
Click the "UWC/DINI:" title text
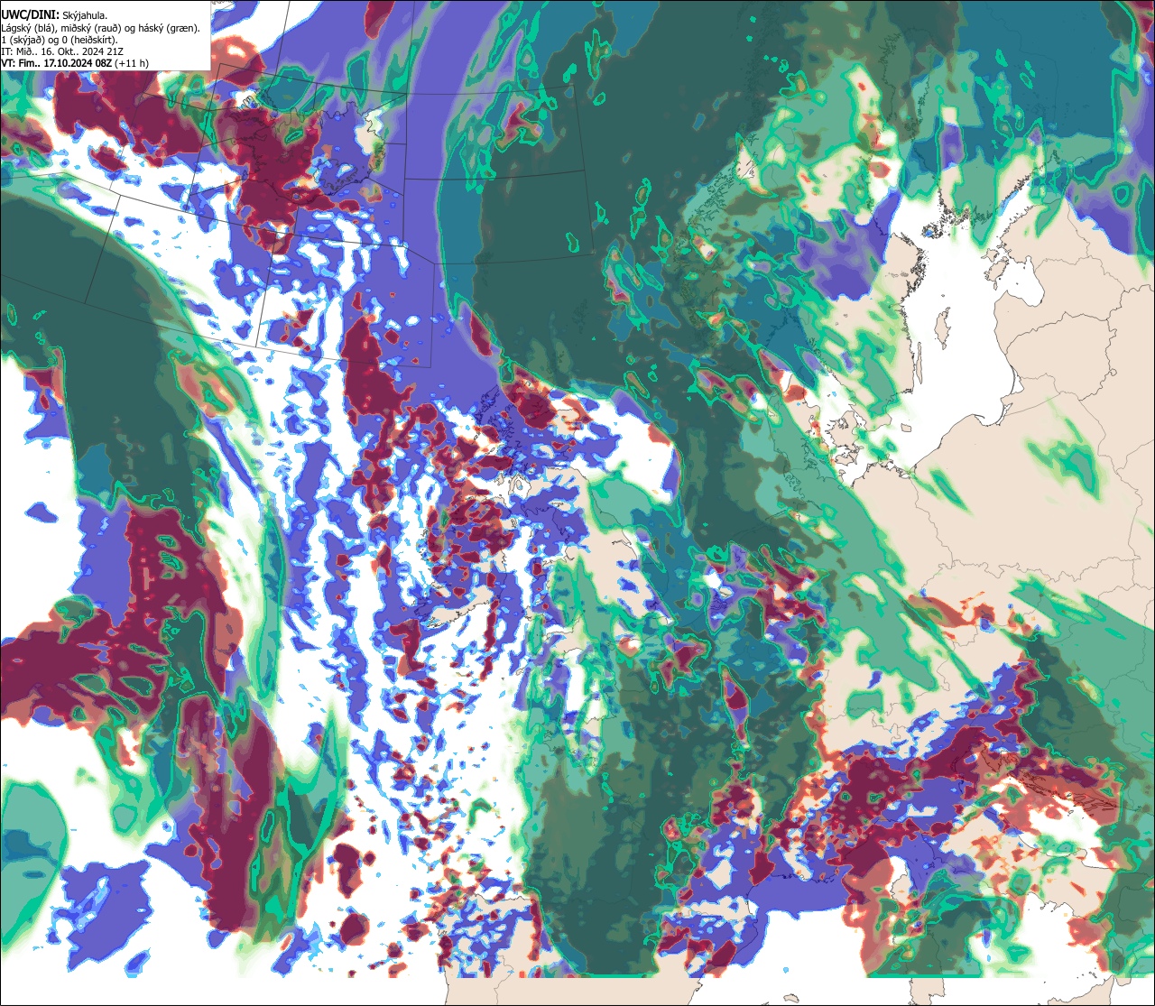[x=31, y=14]
